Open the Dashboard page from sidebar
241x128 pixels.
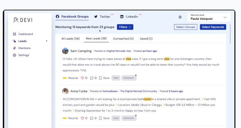tap(23, 34)
